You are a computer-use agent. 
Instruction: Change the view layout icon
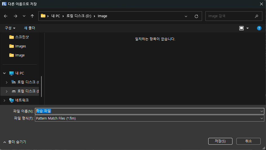(x=241, y=28)
